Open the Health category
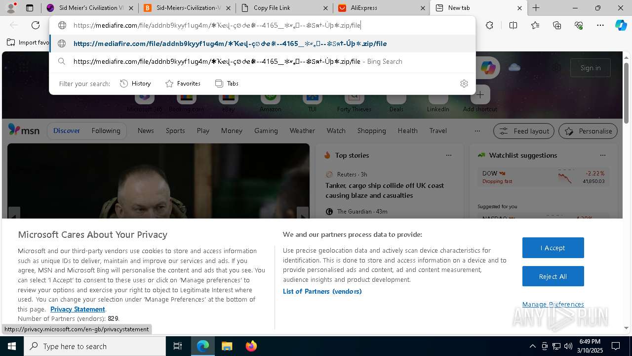The height and width of the screenshot is (356, 632). [x=407, y=131]
